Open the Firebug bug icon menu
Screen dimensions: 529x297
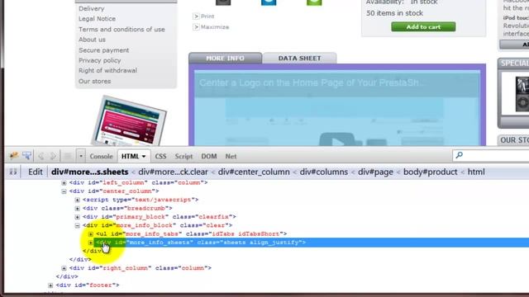14,156
